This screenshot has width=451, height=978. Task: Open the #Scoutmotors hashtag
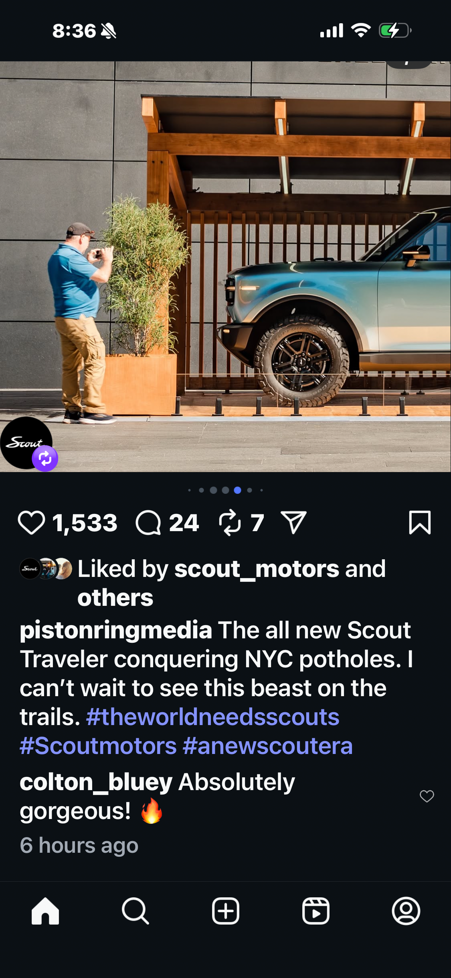click(x=98, y=746)
